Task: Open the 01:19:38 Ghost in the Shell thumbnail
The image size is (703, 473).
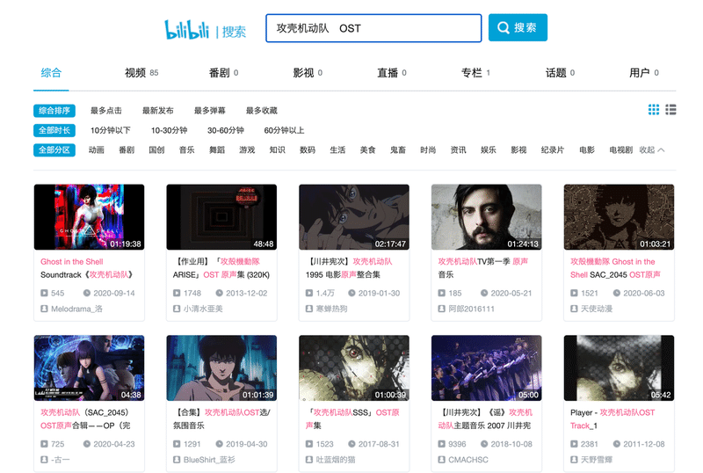Action: [90, 217]
